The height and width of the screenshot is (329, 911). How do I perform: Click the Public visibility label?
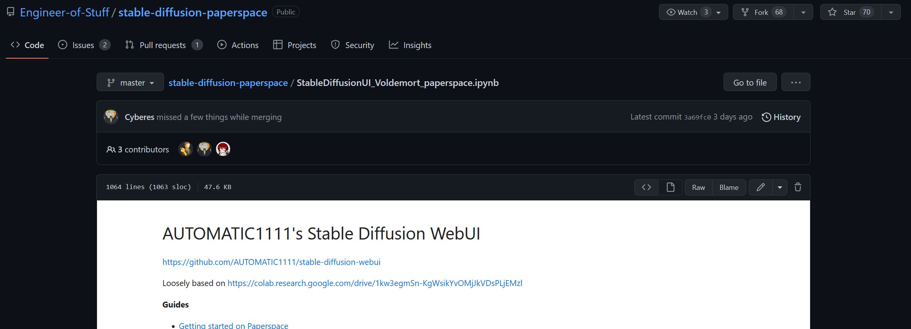click(286, 12)
